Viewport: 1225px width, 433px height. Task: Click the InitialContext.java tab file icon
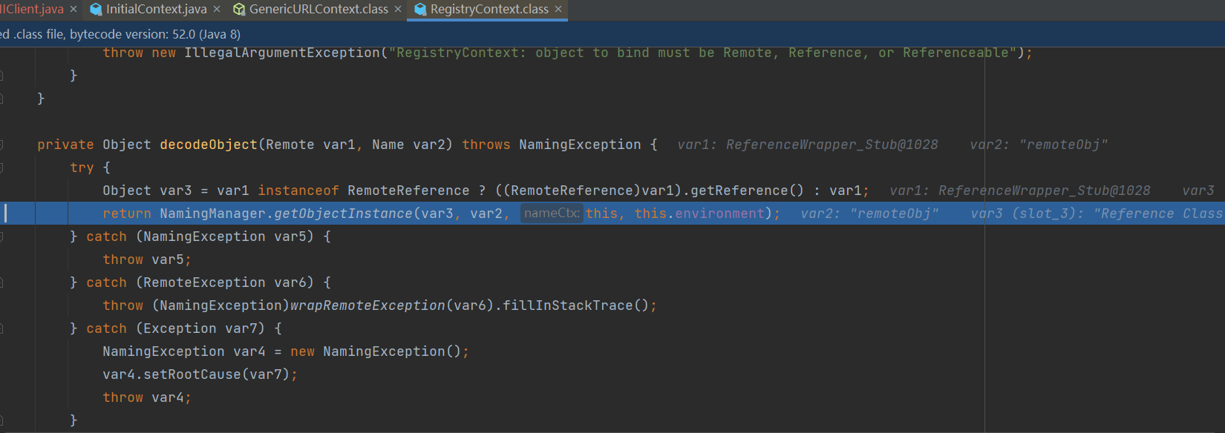click(96, 9)
